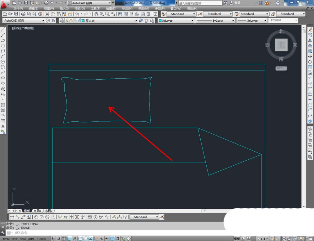Screen dimensions: 314x241
Task: Select the Move modify tool
Action: coord(310,56)
